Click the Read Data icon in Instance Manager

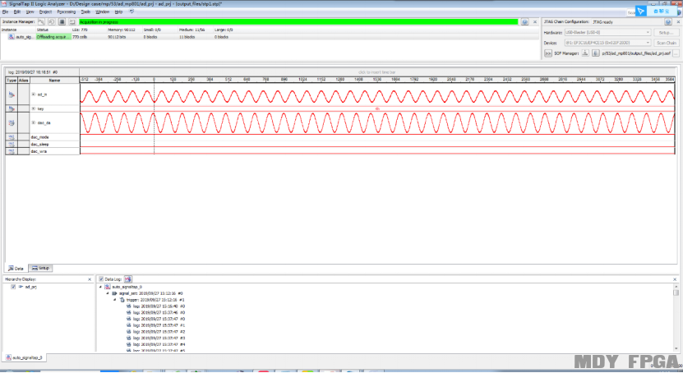(72, 21)
